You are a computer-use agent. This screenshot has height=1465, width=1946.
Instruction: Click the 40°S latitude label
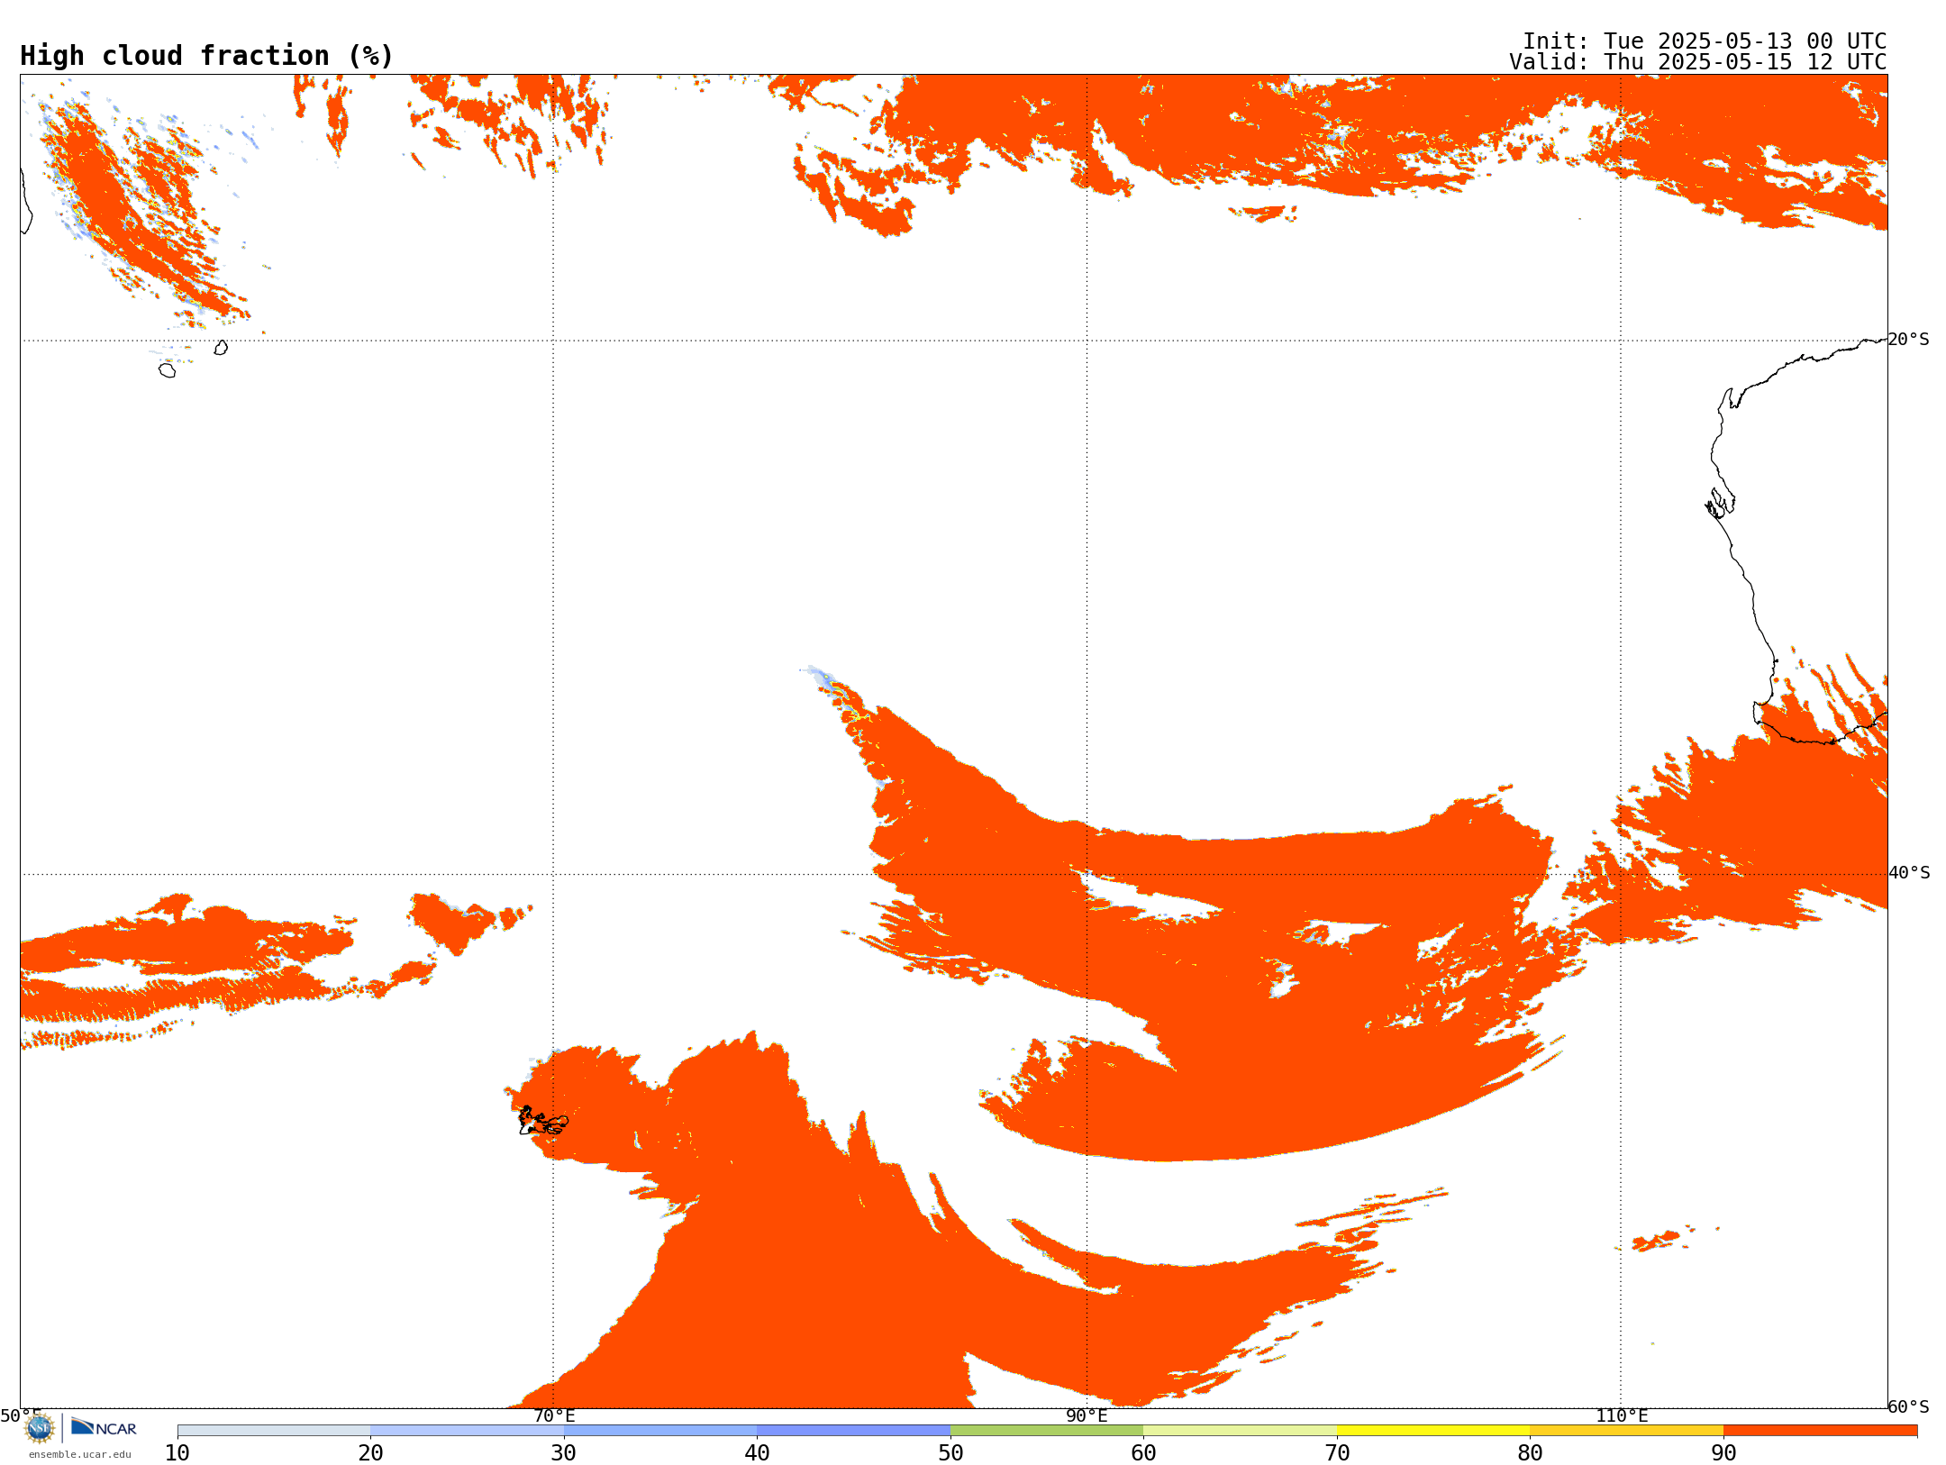(1909, 873)
